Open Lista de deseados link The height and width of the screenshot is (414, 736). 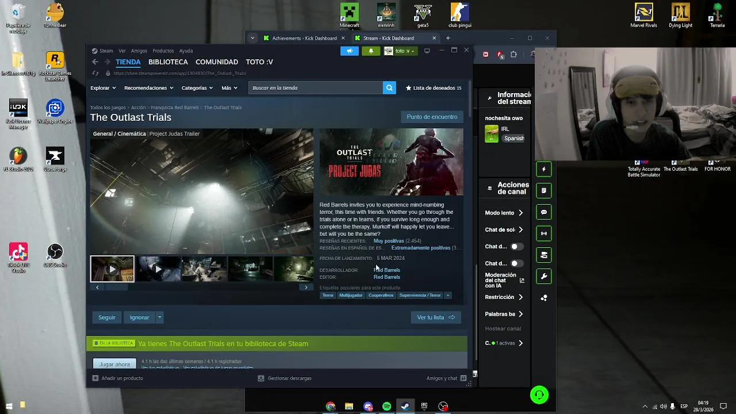(x=434, y=88)
